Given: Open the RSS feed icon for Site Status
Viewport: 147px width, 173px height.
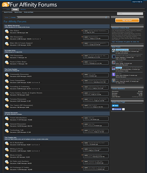Looking at the screenshot, I should [82, 30].
